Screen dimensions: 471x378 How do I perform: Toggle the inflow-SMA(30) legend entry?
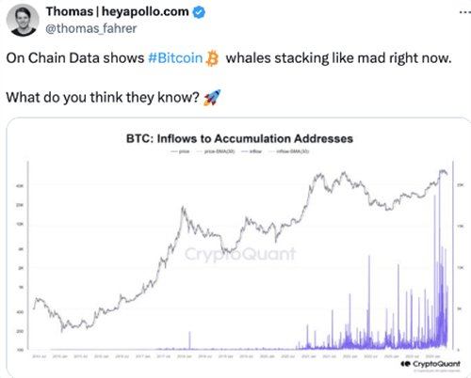tap(289, 151)
